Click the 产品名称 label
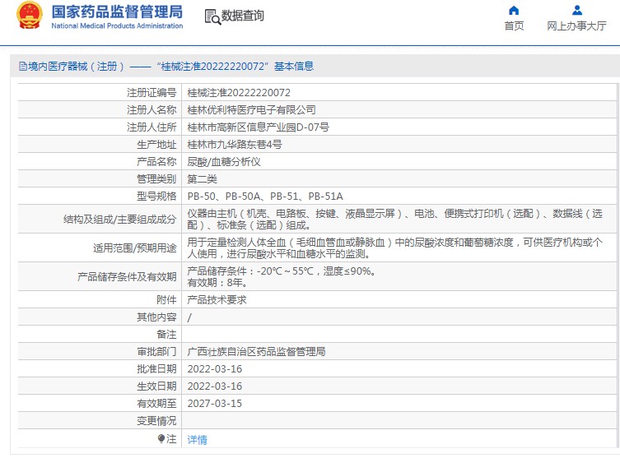This screenshot has width=620, height=458. 156,162
